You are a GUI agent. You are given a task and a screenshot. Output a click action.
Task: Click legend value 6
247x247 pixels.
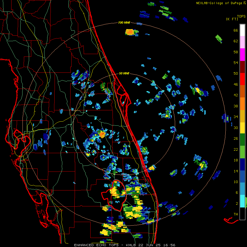[237, 193]
